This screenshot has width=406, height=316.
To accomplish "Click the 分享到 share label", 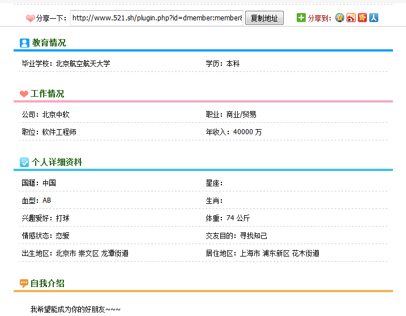I will pos(319,18).
